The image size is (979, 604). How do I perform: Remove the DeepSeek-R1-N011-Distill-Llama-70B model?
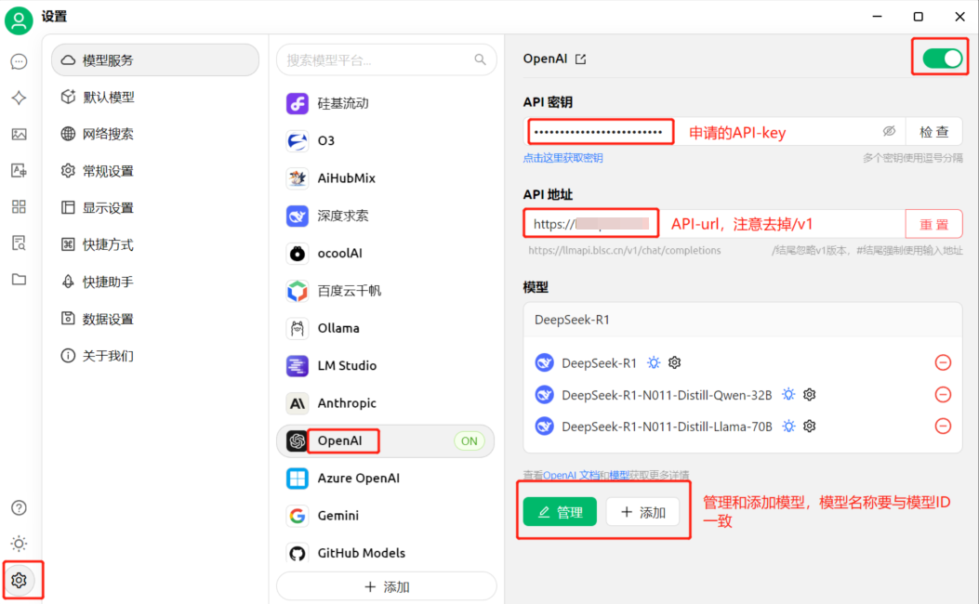point(943,427)
